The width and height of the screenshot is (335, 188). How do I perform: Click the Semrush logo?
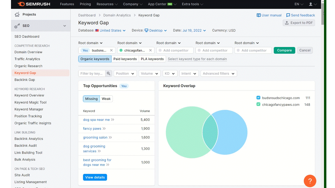click(x=33, y=4)
